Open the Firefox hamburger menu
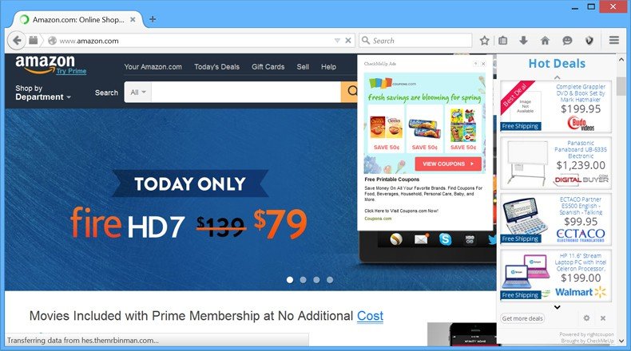This screenshot has height=351, width=631. [x=613, y=40]
